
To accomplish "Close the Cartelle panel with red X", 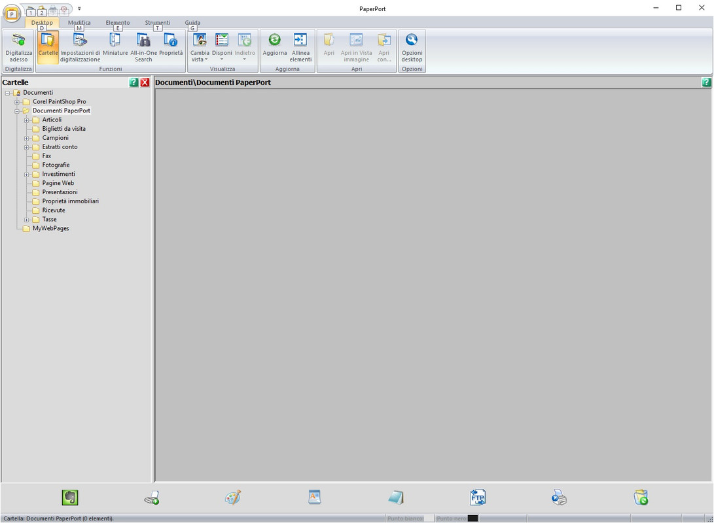I will [x=145, y=82].
